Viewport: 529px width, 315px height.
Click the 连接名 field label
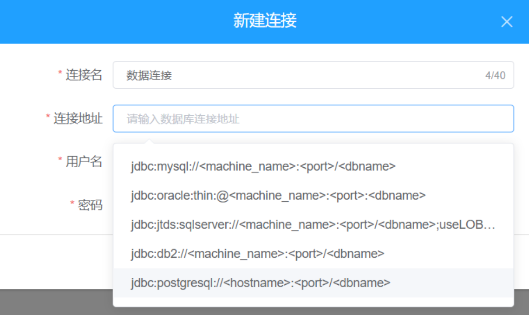pyautogui.click(x=84, y=75)
